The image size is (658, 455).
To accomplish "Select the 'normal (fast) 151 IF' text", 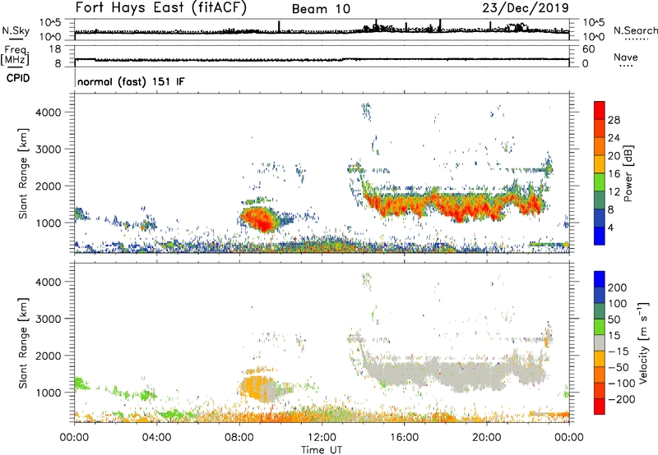I will [131, 81].
